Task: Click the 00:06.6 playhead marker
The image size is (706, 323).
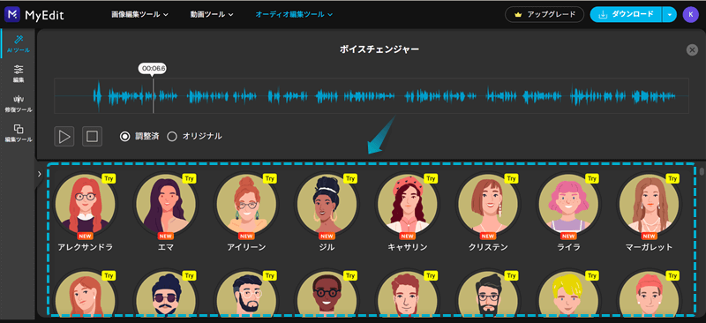Action: pos(152,69)
